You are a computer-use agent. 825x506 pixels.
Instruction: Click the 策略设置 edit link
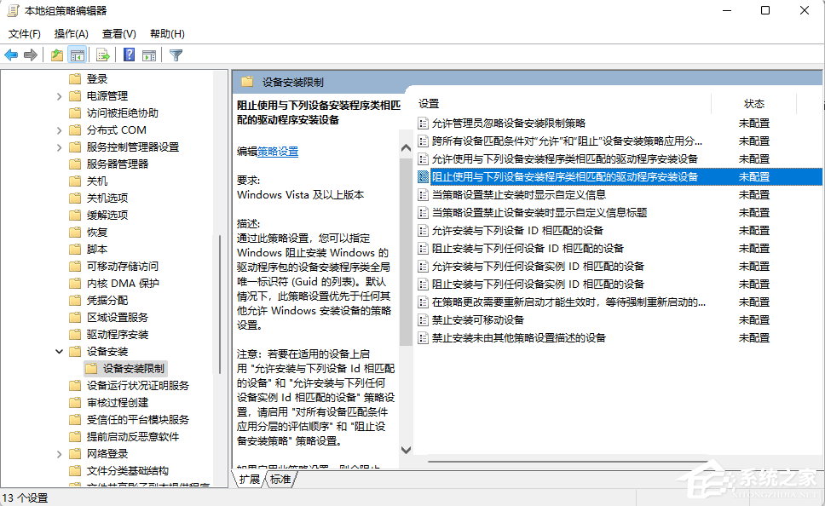point(278,152)
